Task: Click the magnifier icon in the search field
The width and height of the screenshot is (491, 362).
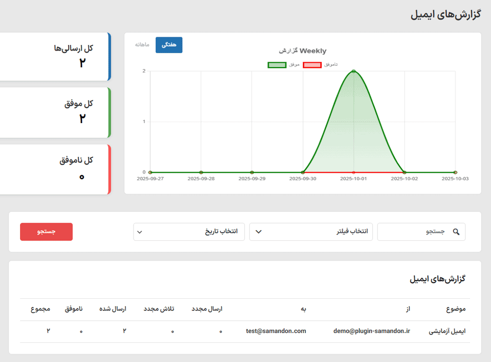Action: (456, 232)
